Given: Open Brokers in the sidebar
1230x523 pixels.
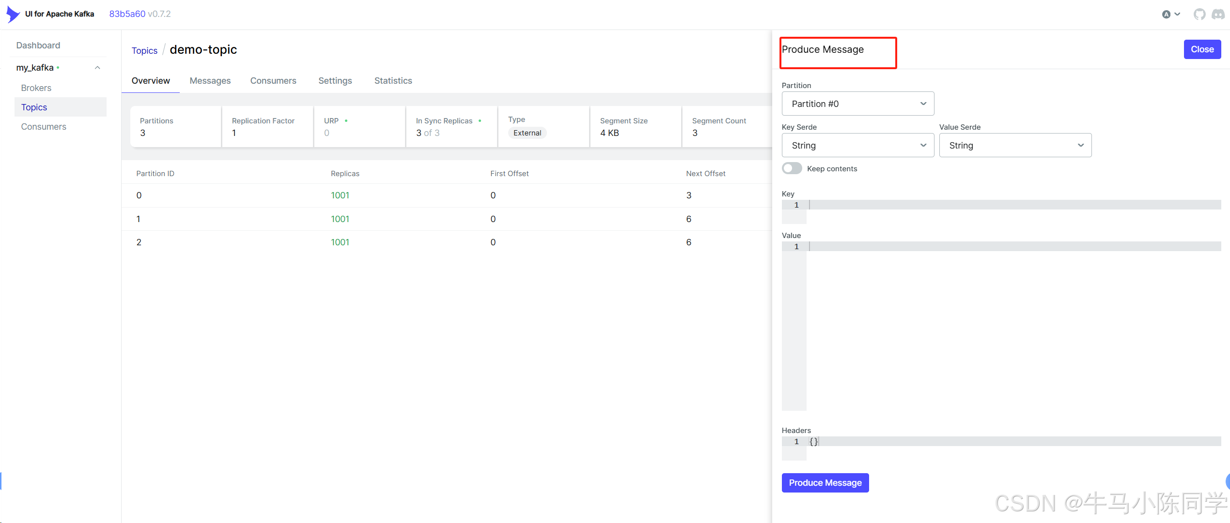Looking at the screenshot, I should pos(36,88).
